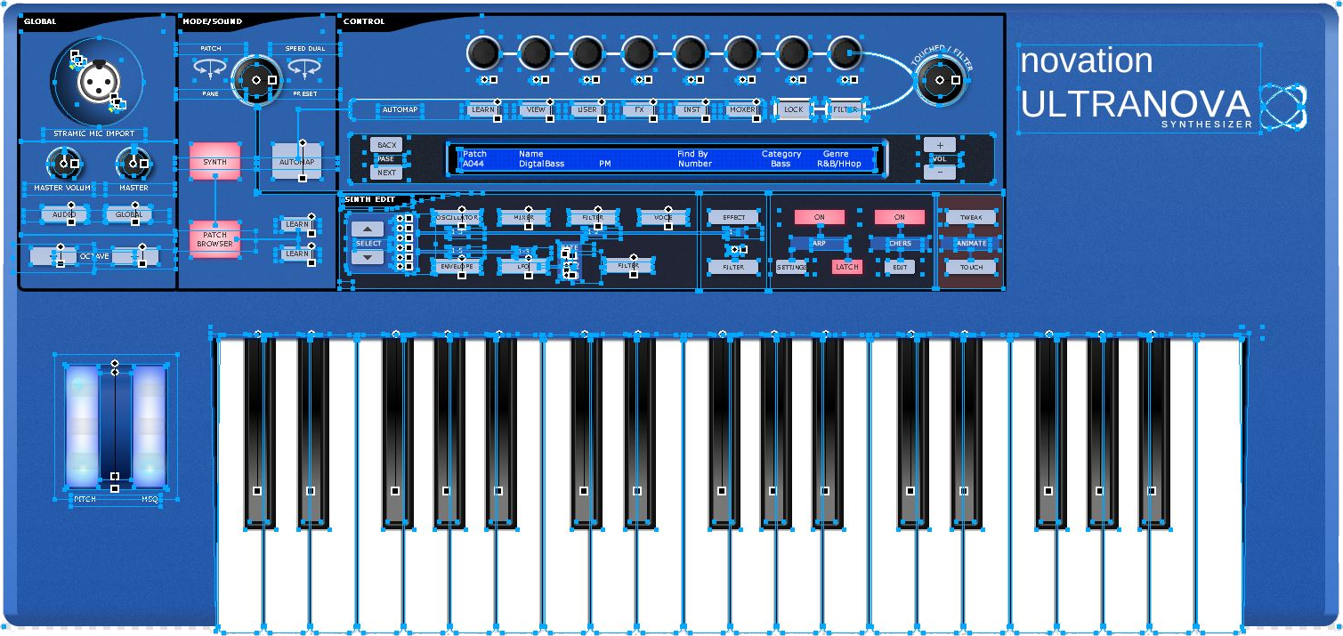The height and width of the screenshot is (636, 1343).
Task: Select the Touched/Filter knob
Action: 939,81
